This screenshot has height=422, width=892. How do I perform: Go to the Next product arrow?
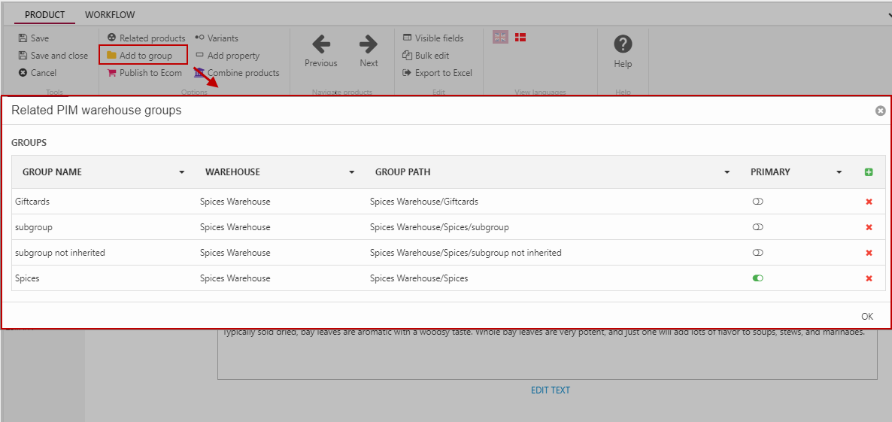pyautogui.click(x=369, y=44)
